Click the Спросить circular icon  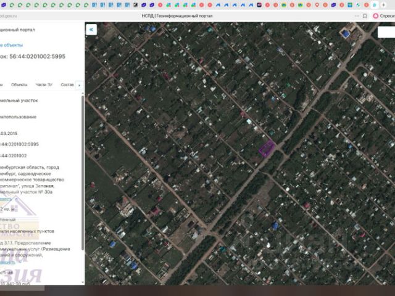375,15
